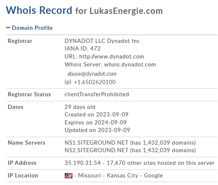The height and width of the screenshot is (185, 218).
Task: Open the 1,432,039 domains link for NS2
Action: [169, 150]
